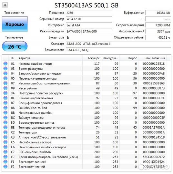173x174 pixels.
Task: Click raw value 0000000B073
Action: 154,88
